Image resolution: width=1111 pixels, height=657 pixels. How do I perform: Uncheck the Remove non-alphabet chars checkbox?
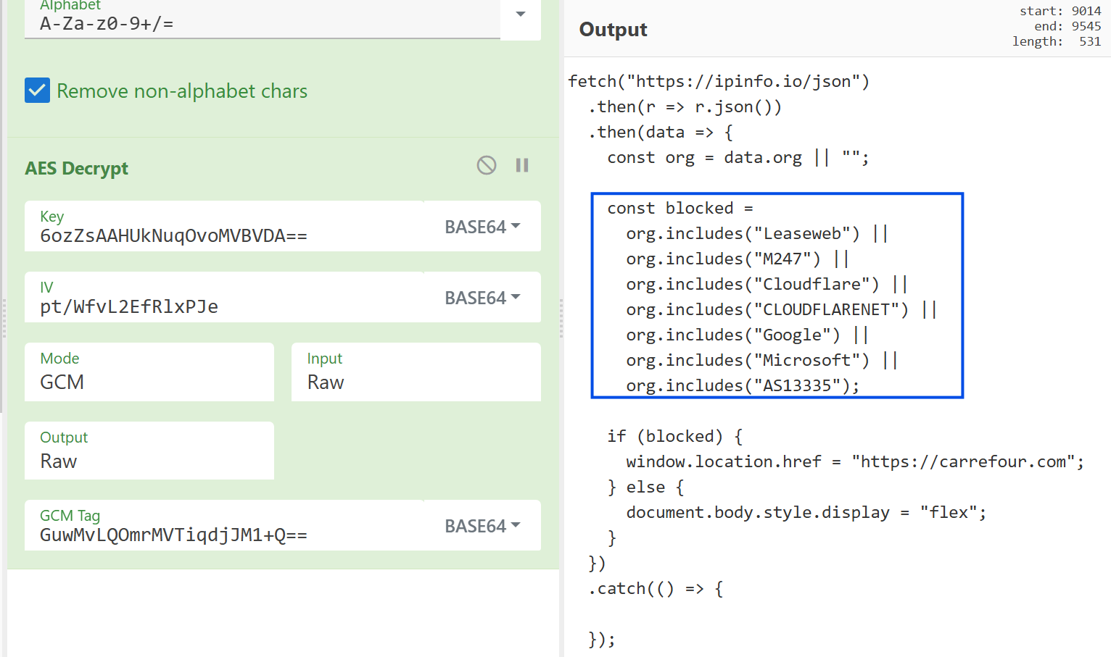[x=38, y=91]
